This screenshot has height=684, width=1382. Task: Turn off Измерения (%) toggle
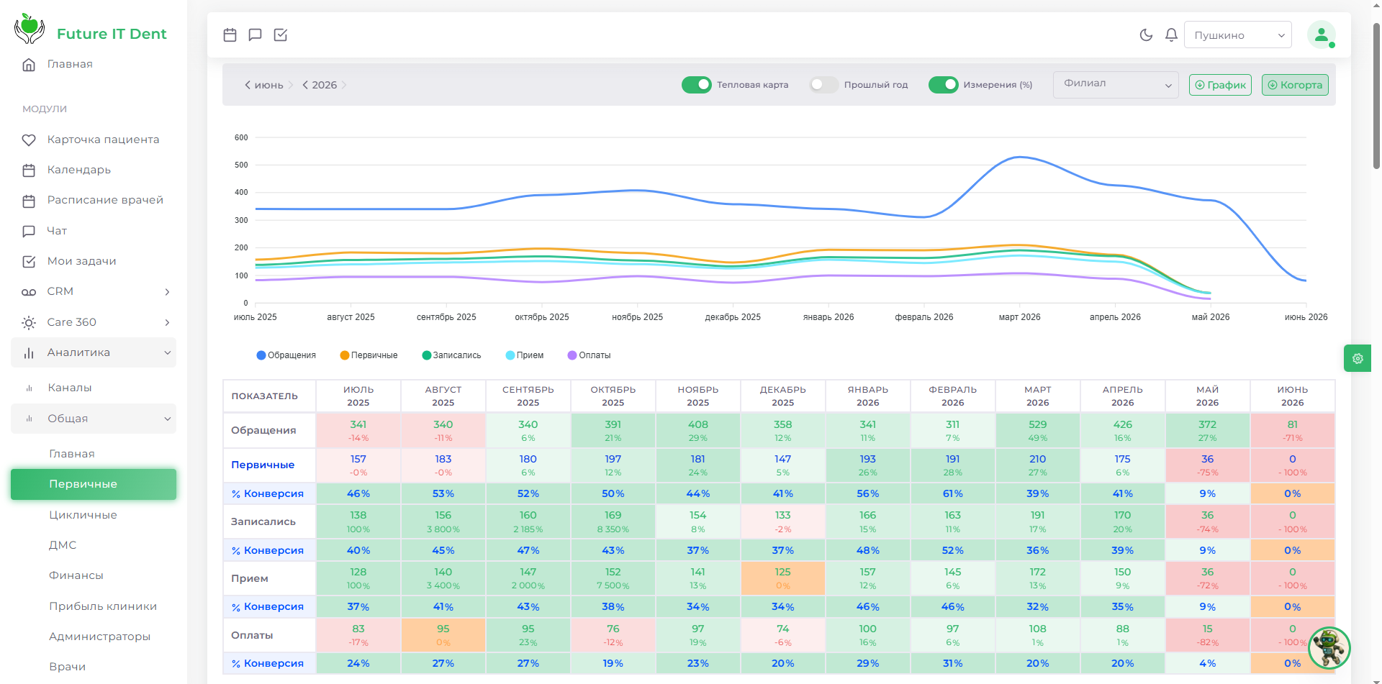[943, 85]
